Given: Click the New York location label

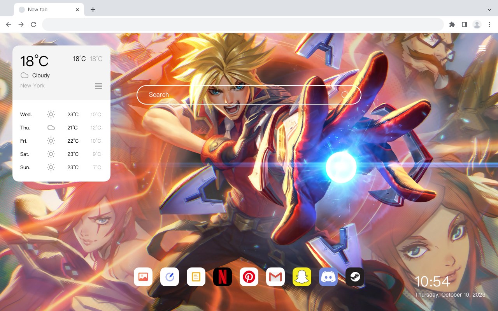Looking at the screenshot, I should click(32, 86).
